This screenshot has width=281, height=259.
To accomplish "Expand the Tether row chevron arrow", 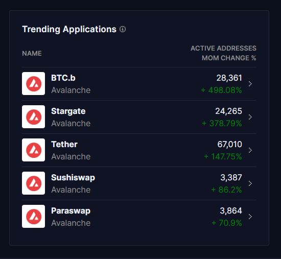I will pos(250,150).
